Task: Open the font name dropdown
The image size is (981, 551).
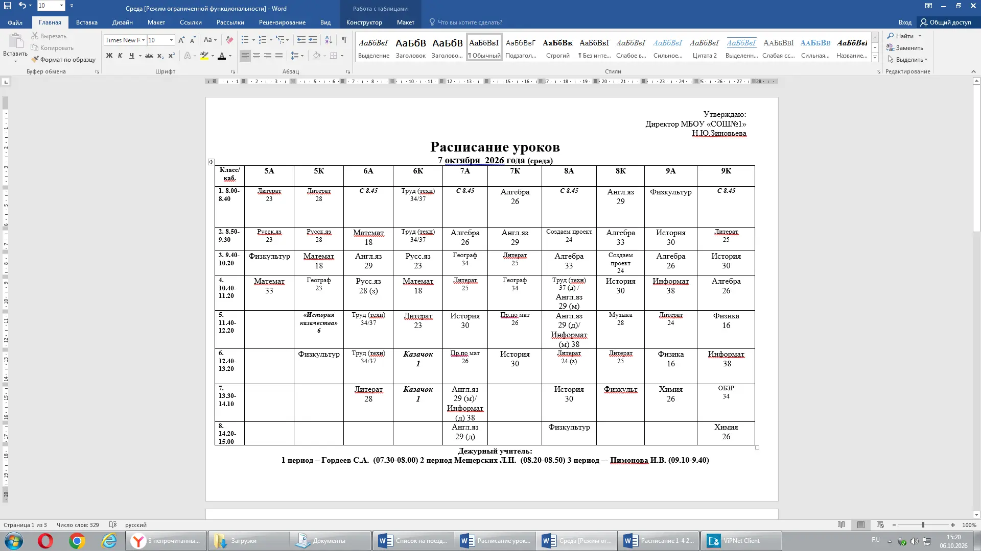Action: 144,40
